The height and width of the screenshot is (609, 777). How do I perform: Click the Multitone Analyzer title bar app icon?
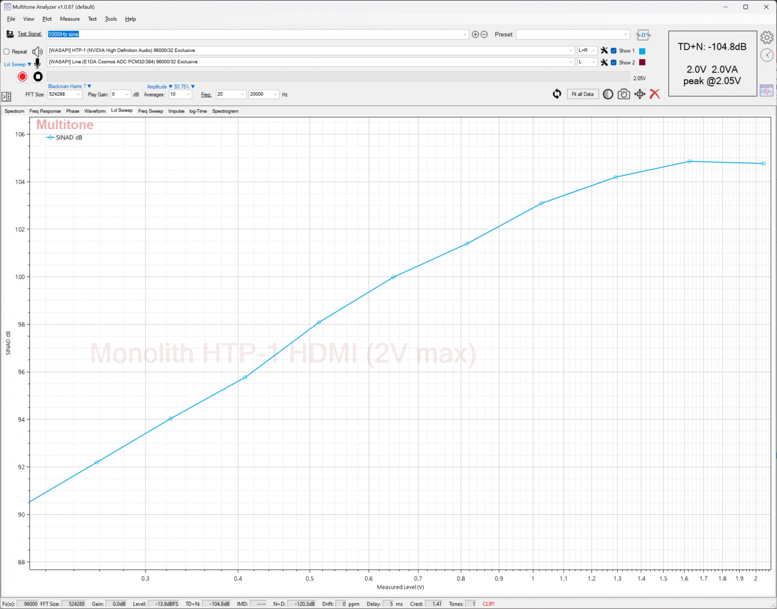(7, 7)
